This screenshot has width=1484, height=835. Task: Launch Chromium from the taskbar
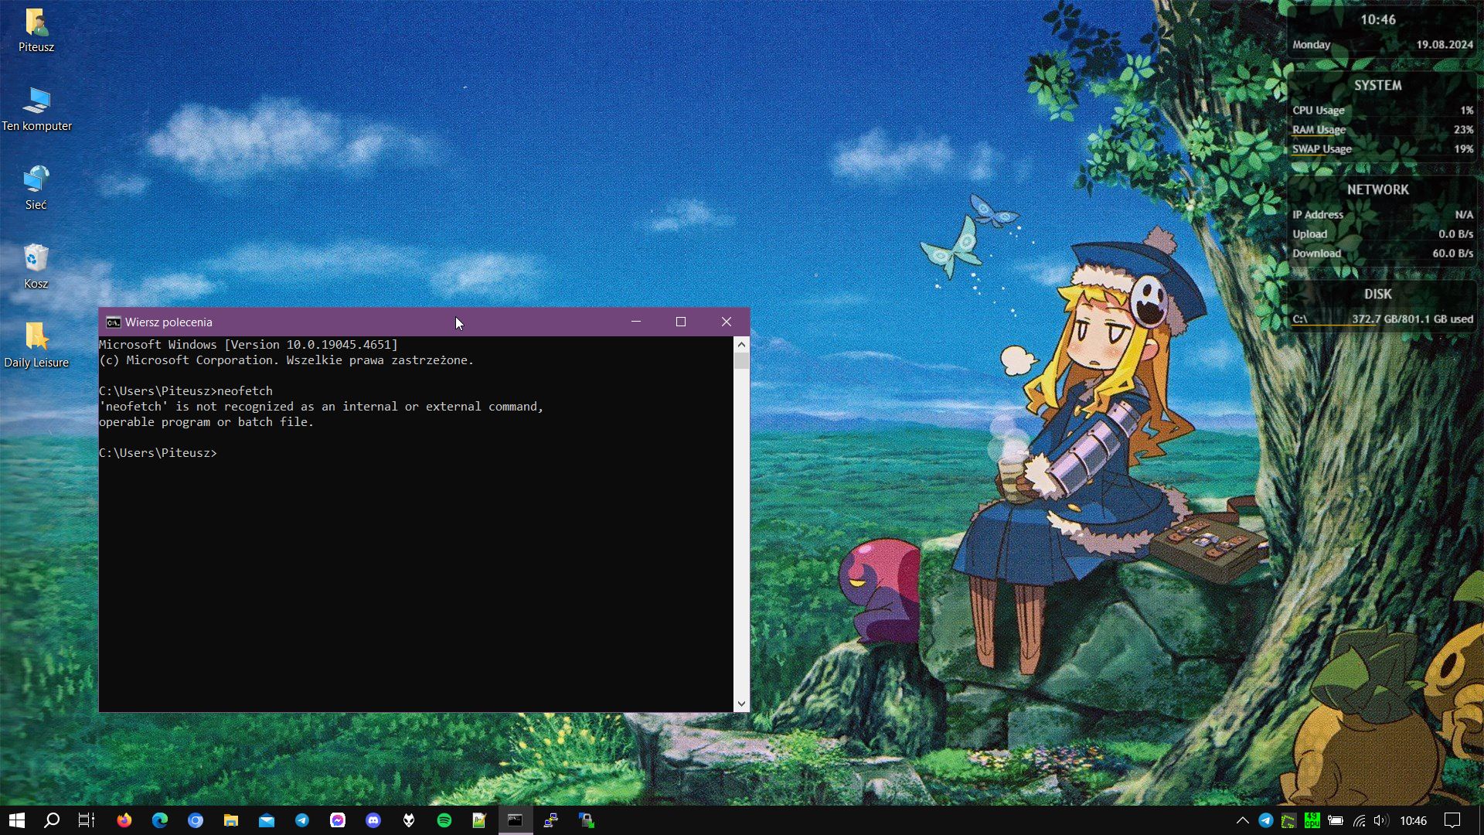[195, 820]
